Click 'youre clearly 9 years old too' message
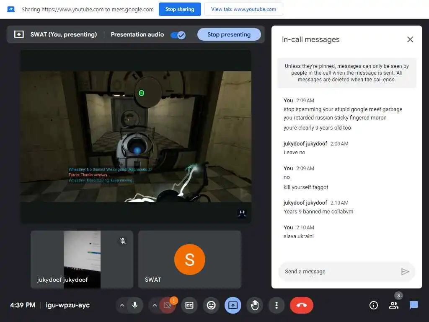Viewport: 429px width, 322px height. click(x=317, y=128)
